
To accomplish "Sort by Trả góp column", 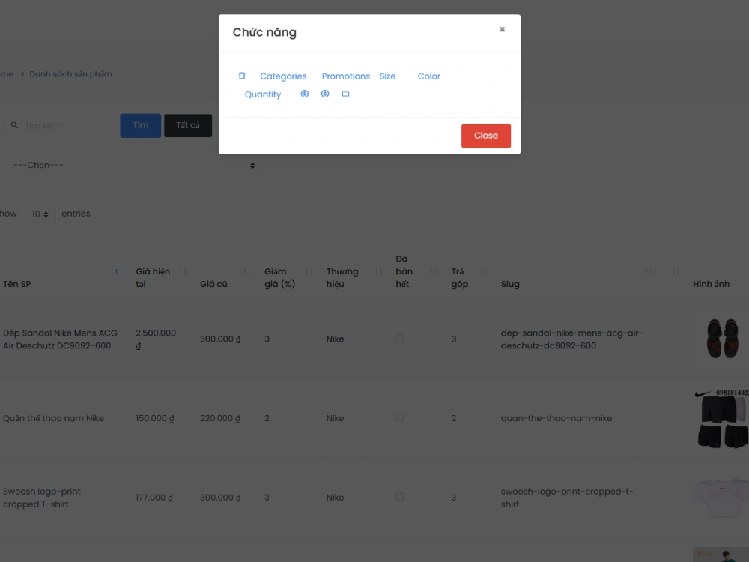I will click(x=483, y=271).
